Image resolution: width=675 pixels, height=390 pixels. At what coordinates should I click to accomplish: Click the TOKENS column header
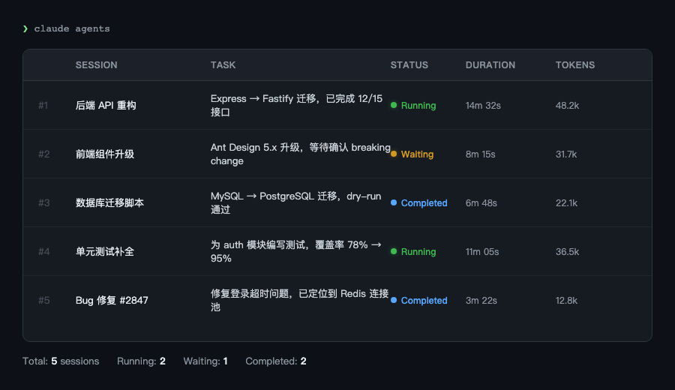(575, 65)
